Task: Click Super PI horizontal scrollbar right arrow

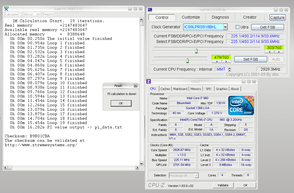Action: coord(137,168)
